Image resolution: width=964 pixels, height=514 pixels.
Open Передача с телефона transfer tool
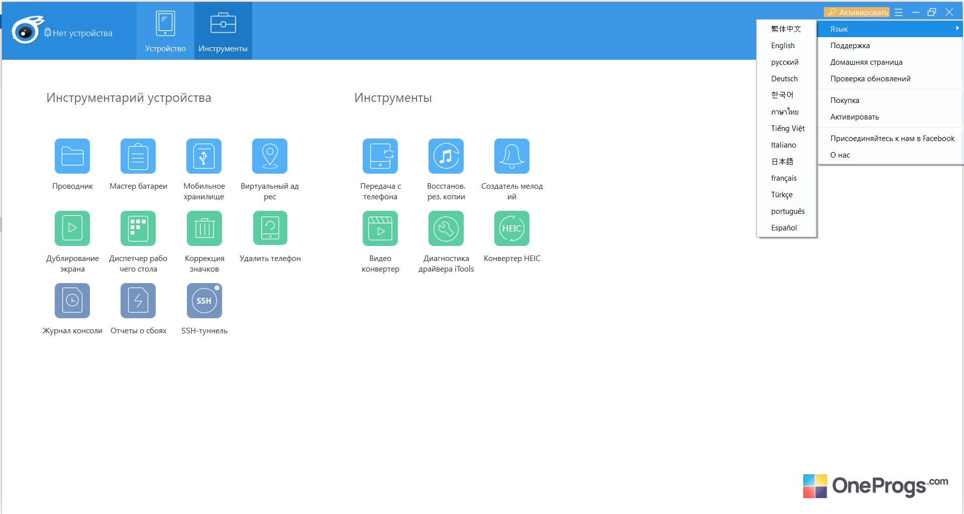380,156
